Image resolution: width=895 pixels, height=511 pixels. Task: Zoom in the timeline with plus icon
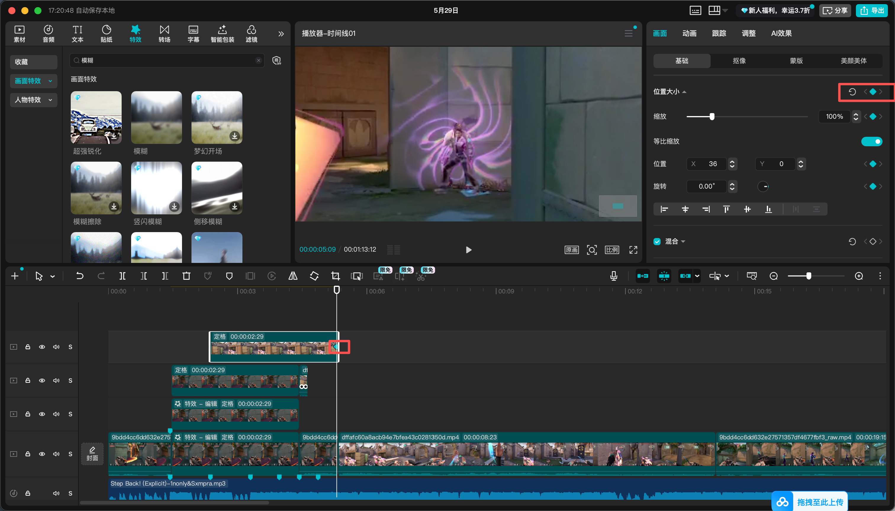[859, 276]
